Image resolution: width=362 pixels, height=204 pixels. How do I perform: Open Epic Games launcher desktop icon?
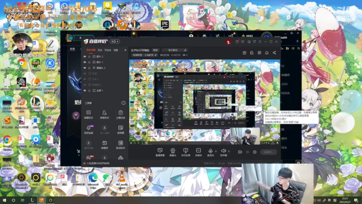[x=165, y=24]
